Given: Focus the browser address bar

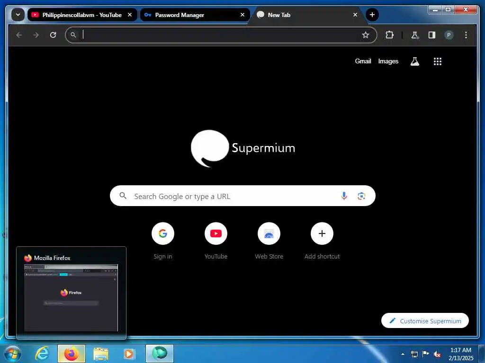Looking at the screenshot, I should pyautogui.click(x=221, y=35).
